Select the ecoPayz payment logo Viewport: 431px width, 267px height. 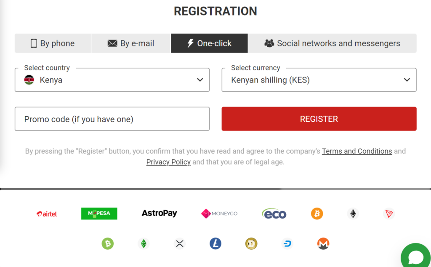click(x=274, y=214)
